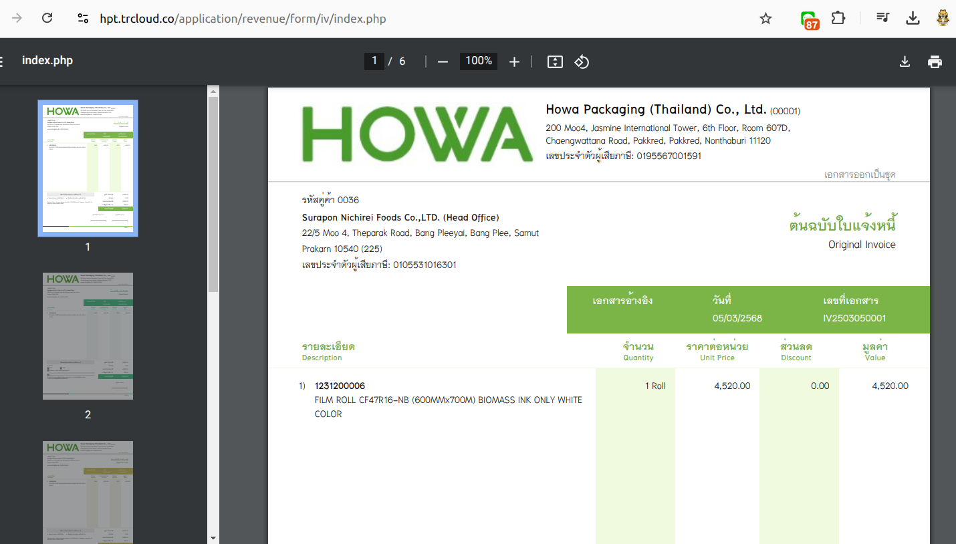Toggle the PDF sidebar menu
The width and height of the screenshot is (956, 544).
(2, 61)
